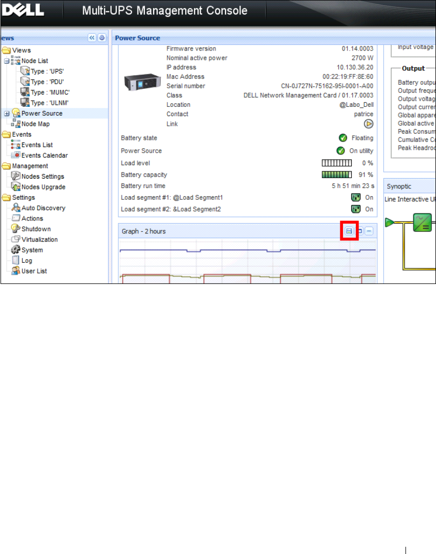
Task: Select Type : 'UPS' filter
Action: click(x=47, y=71)
